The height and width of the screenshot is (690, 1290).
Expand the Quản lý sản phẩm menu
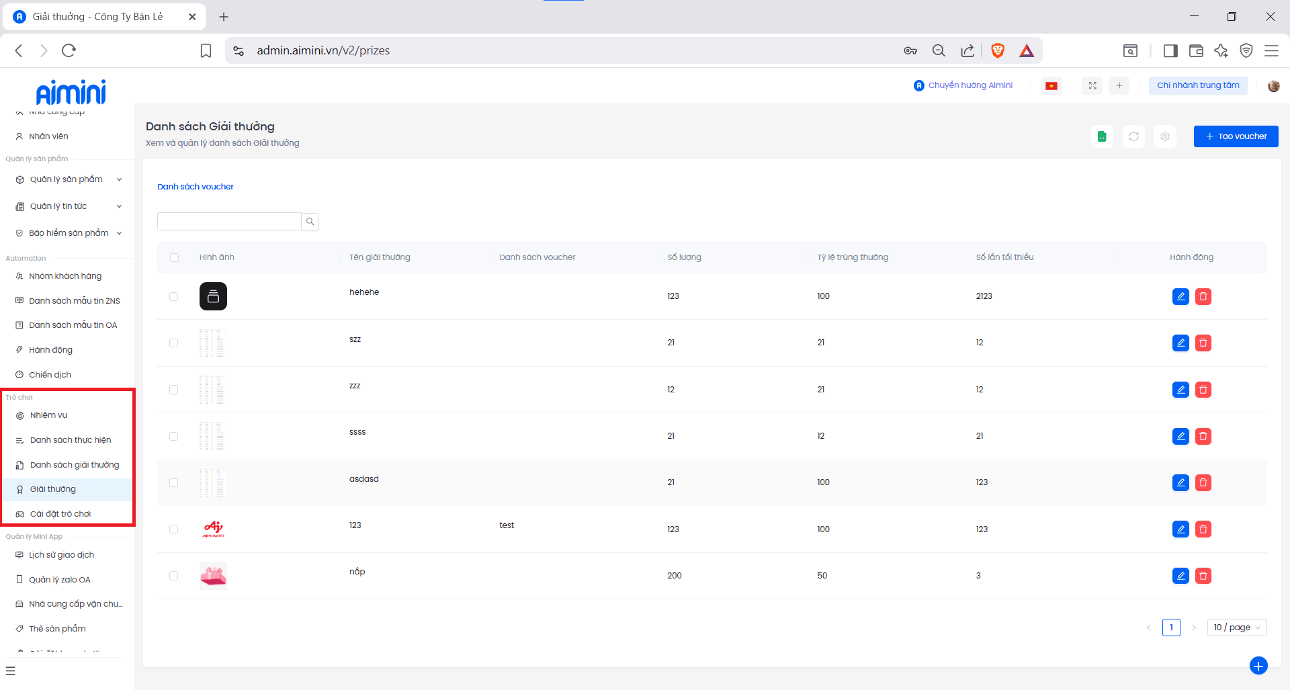coord(67,179)
